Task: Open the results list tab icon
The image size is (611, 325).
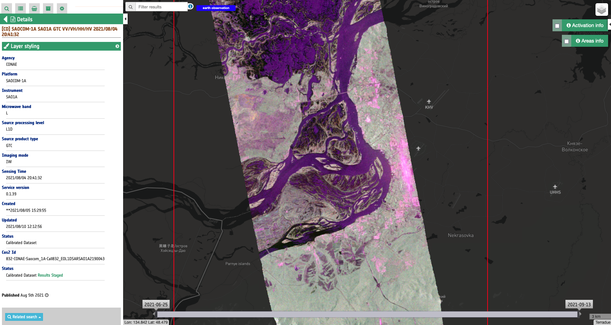Action: point(20,8)
